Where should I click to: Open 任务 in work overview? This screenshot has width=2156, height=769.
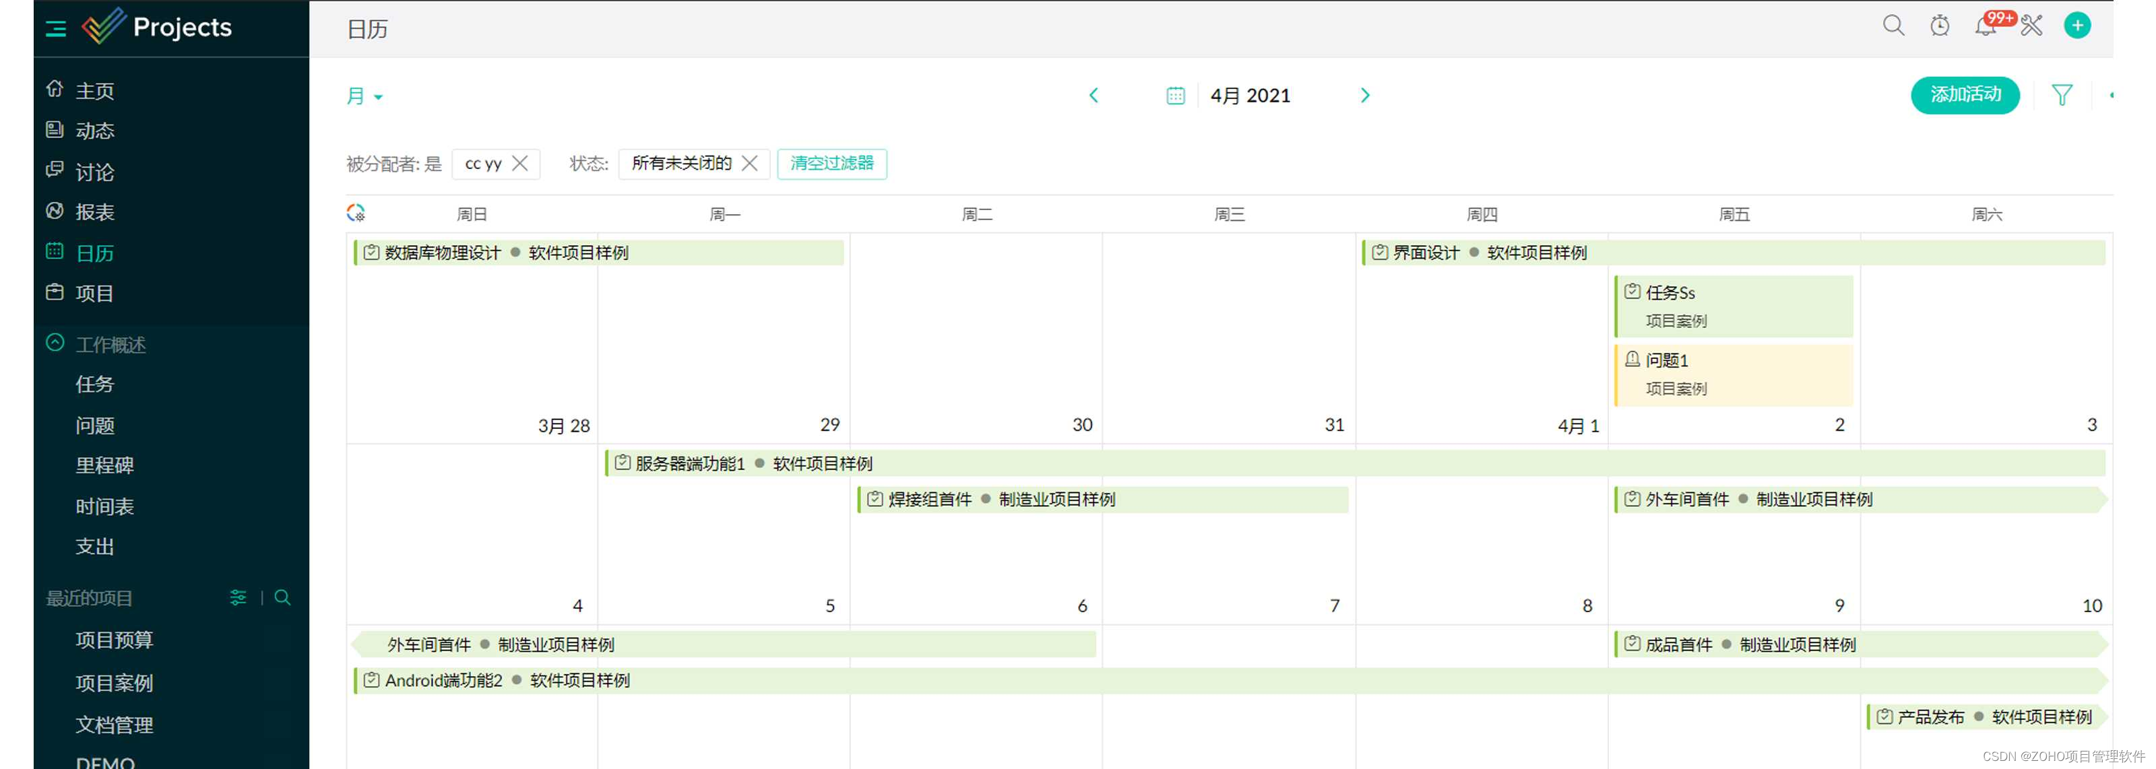94,384
